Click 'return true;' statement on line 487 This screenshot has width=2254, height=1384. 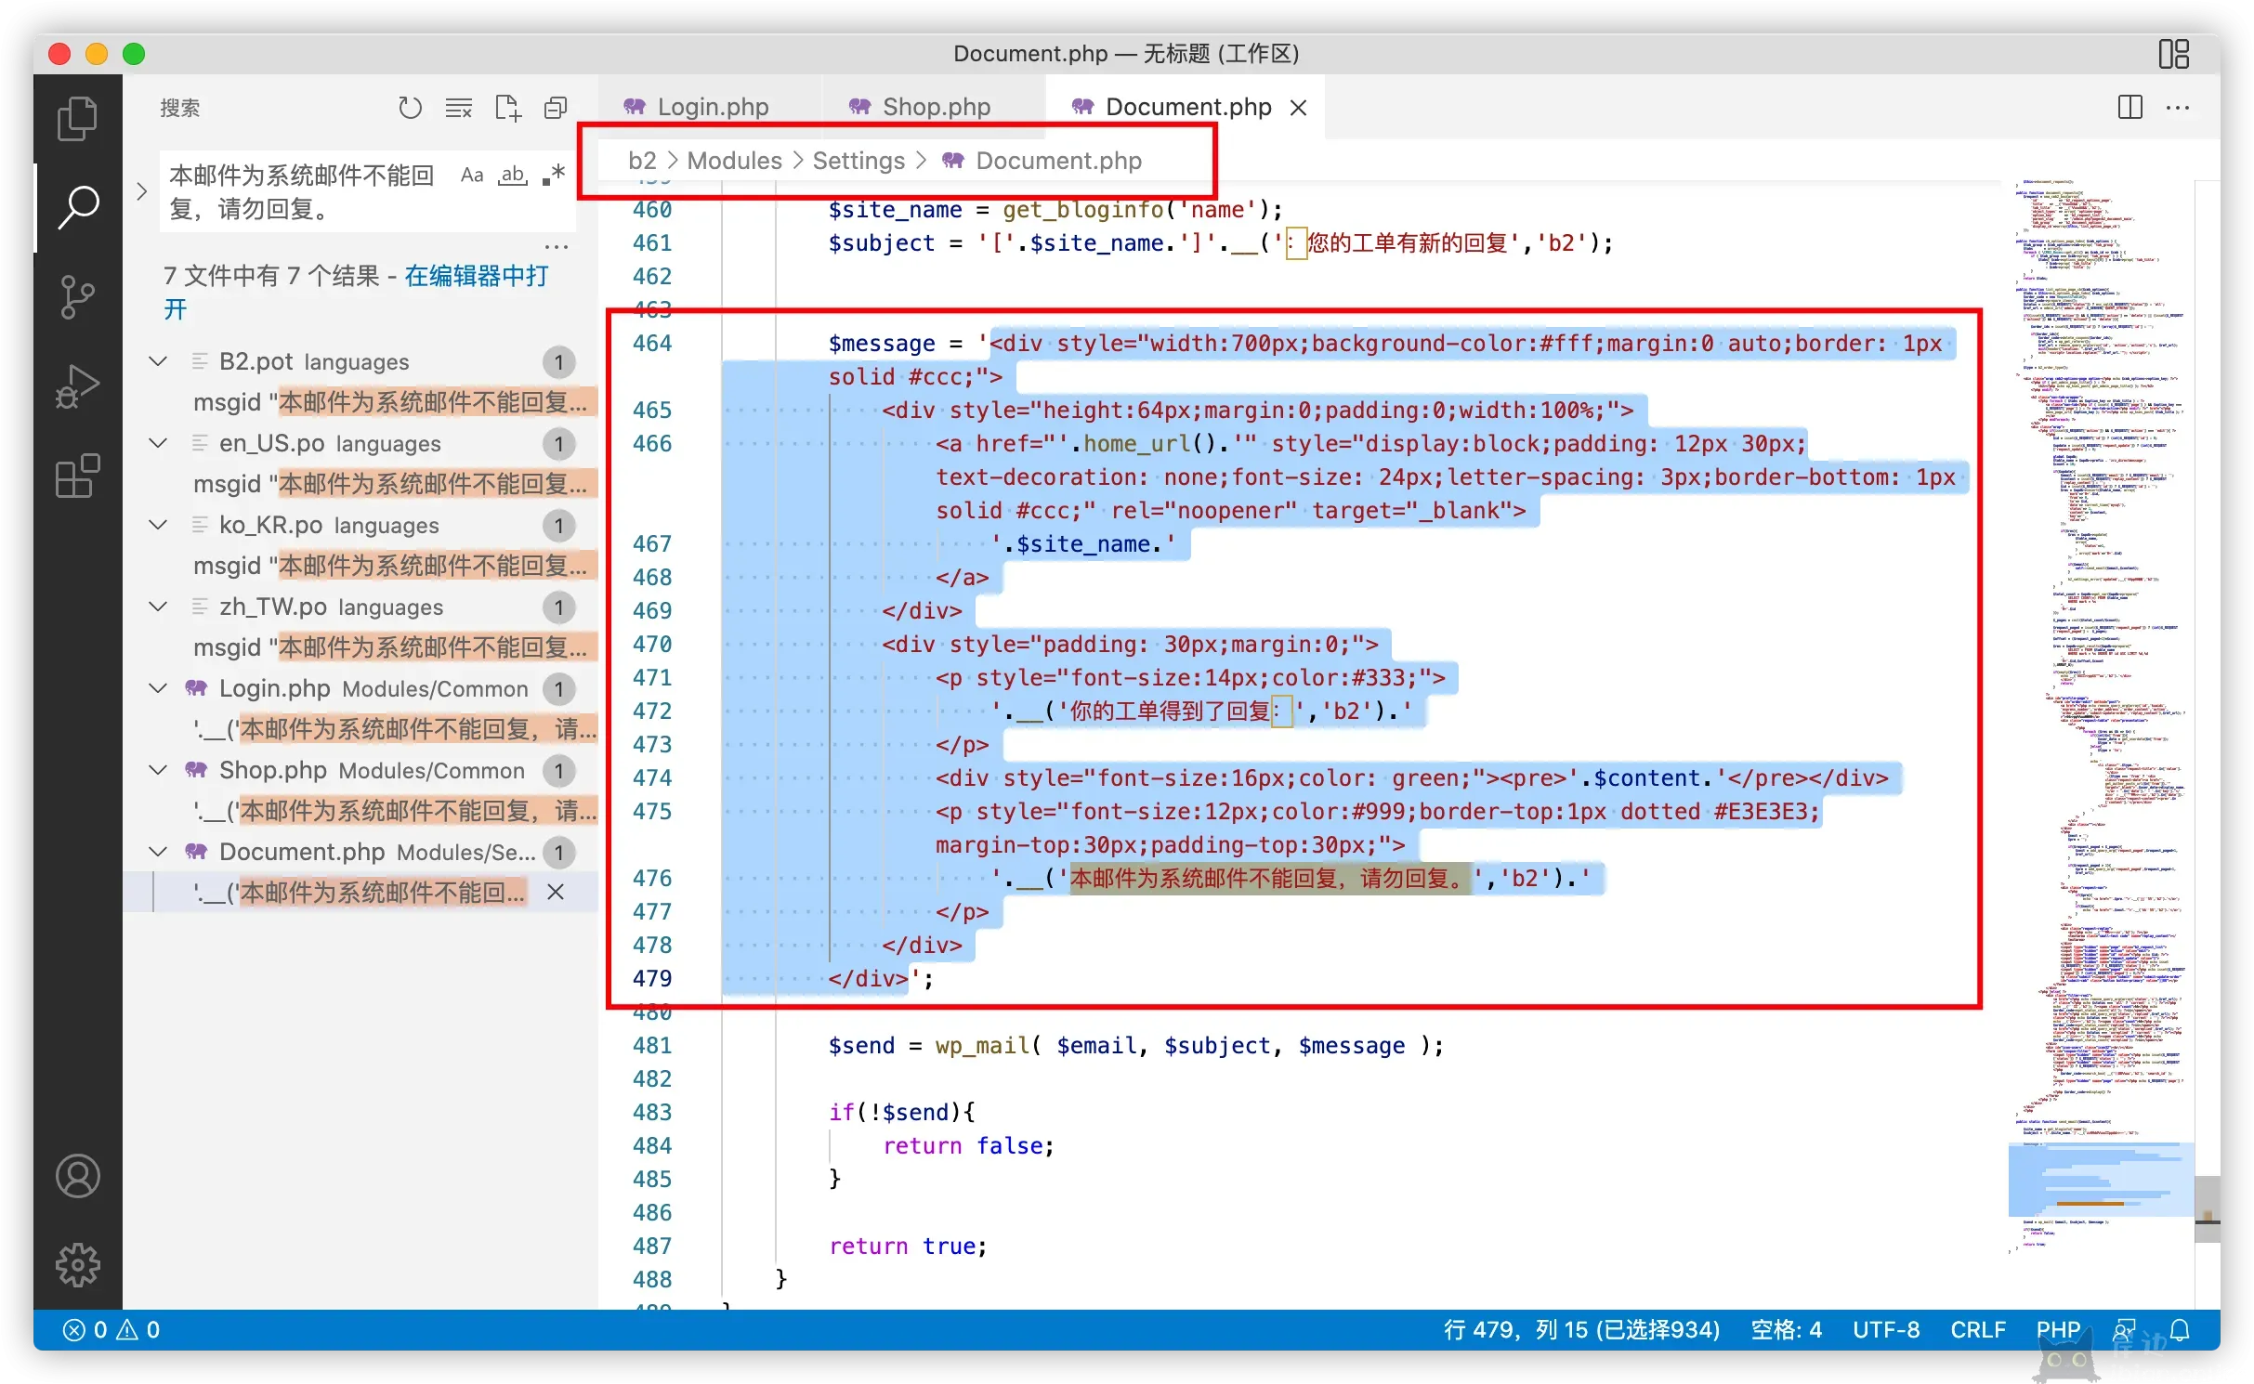[908, 1246]
